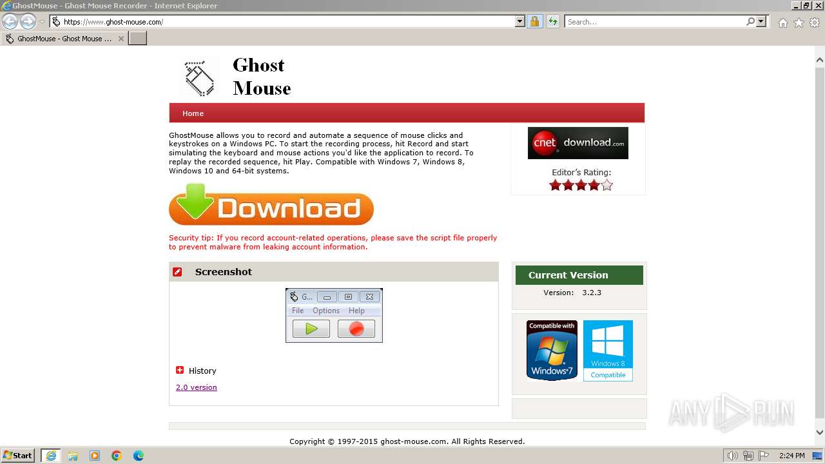Click the Compatible with Windows 7 badge
Image resolution: width=825 pixels, height=464 pixels.
[552, 351]
